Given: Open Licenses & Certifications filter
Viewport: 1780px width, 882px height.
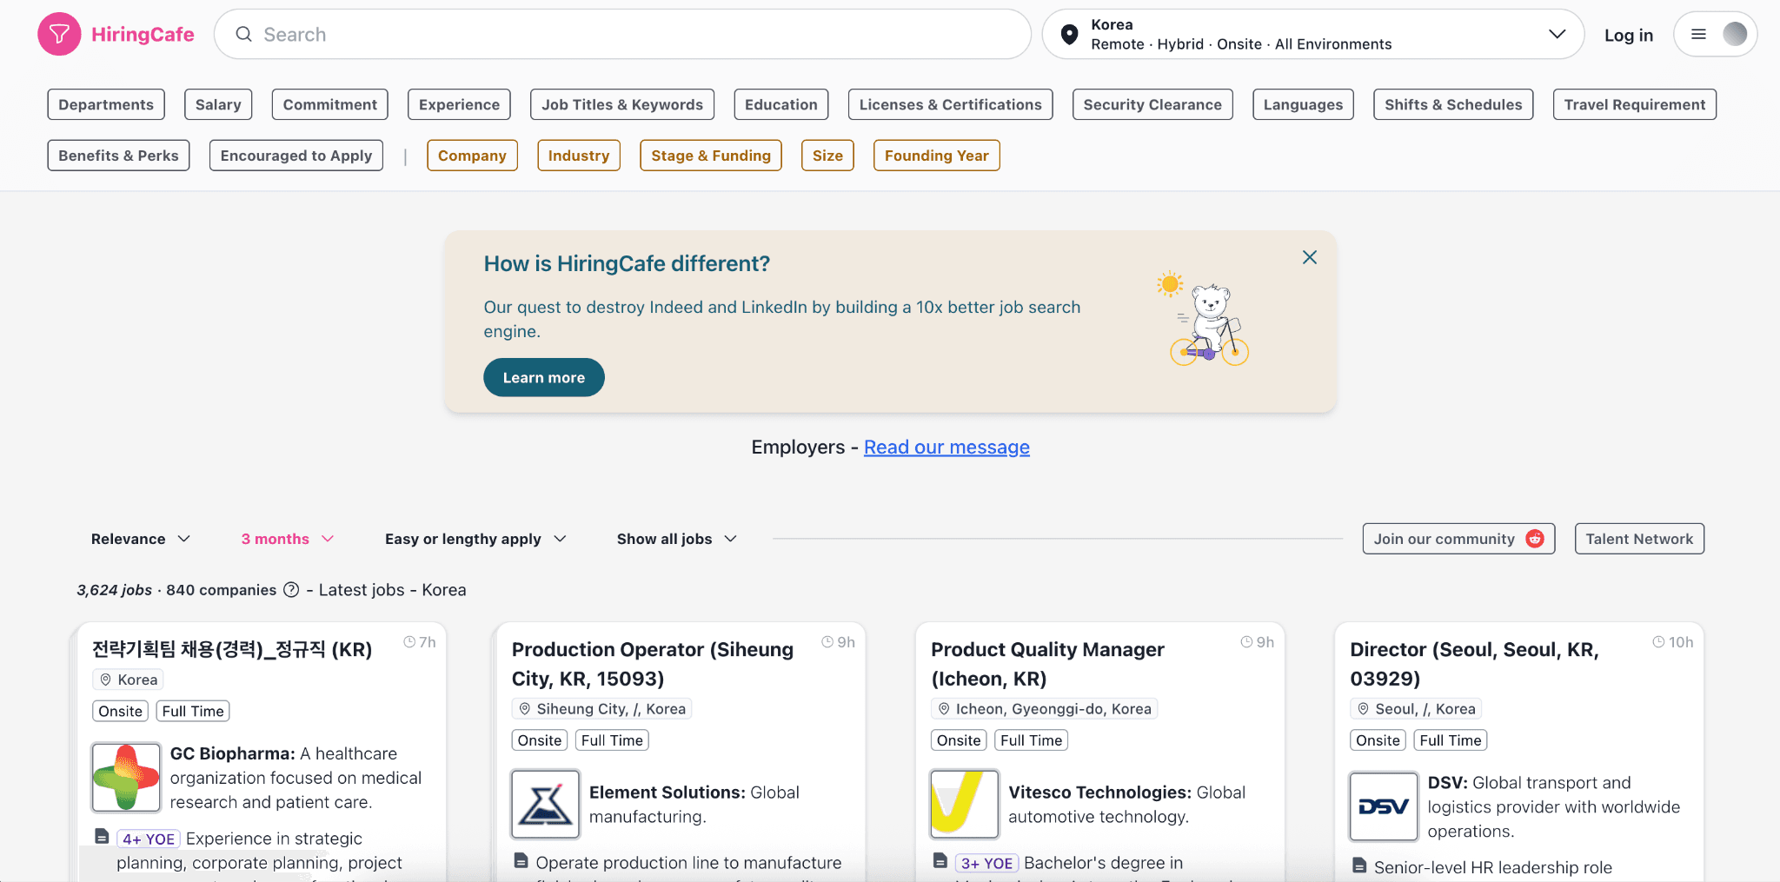Looking at the screenshot, I should [x=951, y=104].
